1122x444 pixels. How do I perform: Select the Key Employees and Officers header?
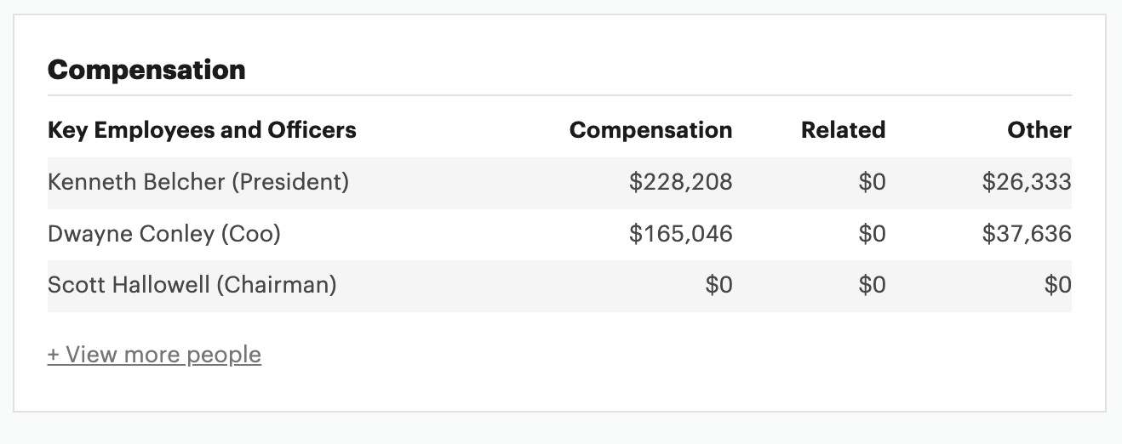pos(202,130)
